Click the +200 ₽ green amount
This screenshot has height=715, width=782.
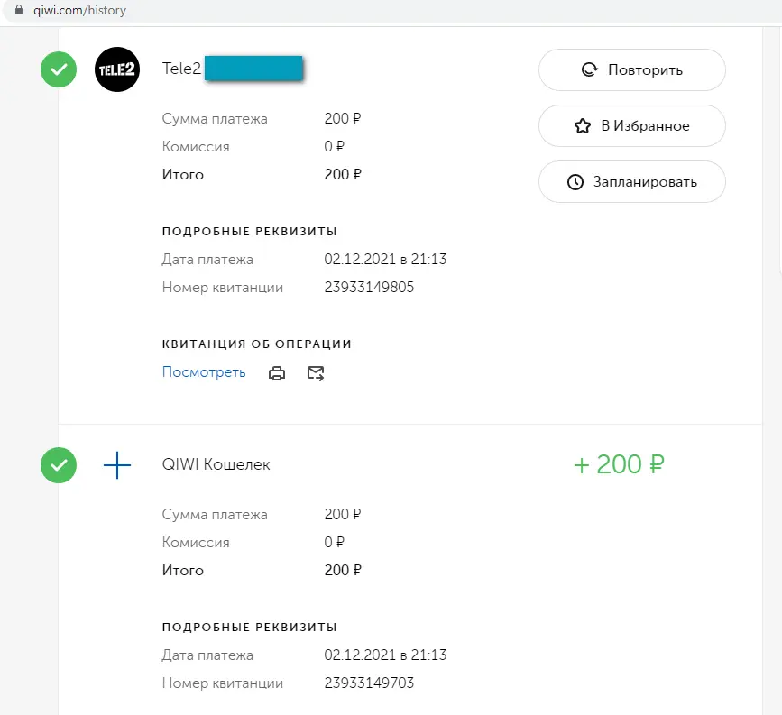(619, 464)
